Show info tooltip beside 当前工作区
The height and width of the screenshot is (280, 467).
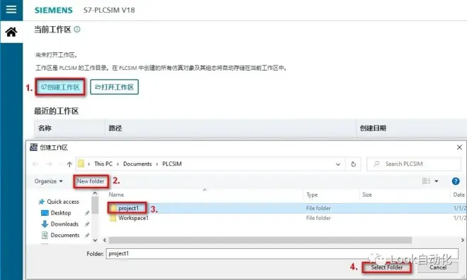[x=77, y=29]
